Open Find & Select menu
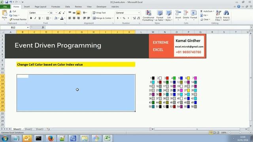Viewport: 253px width, 142px height. pyautogui.click(x=227, y=16)
